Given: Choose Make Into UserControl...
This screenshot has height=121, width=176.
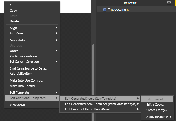Looking at the screenshot, I should point(32,80).
